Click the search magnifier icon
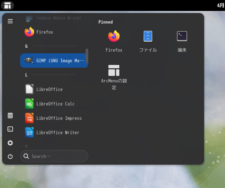This screenshot has height=188, width=225. 26,156
